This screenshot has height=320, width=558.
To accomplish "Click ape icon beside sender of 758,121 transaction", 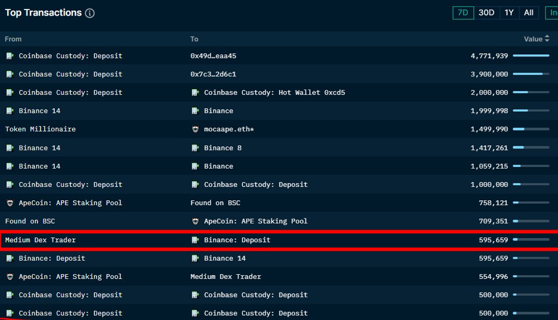I will click(10, 203).
